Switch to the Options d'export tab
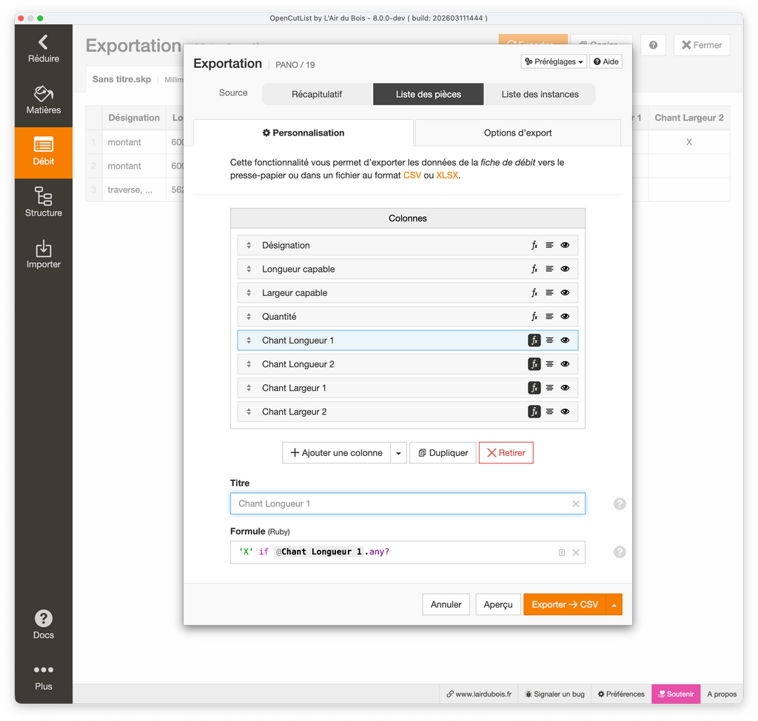The height and width of the screenshot is (721, 758). click(517, 133)
